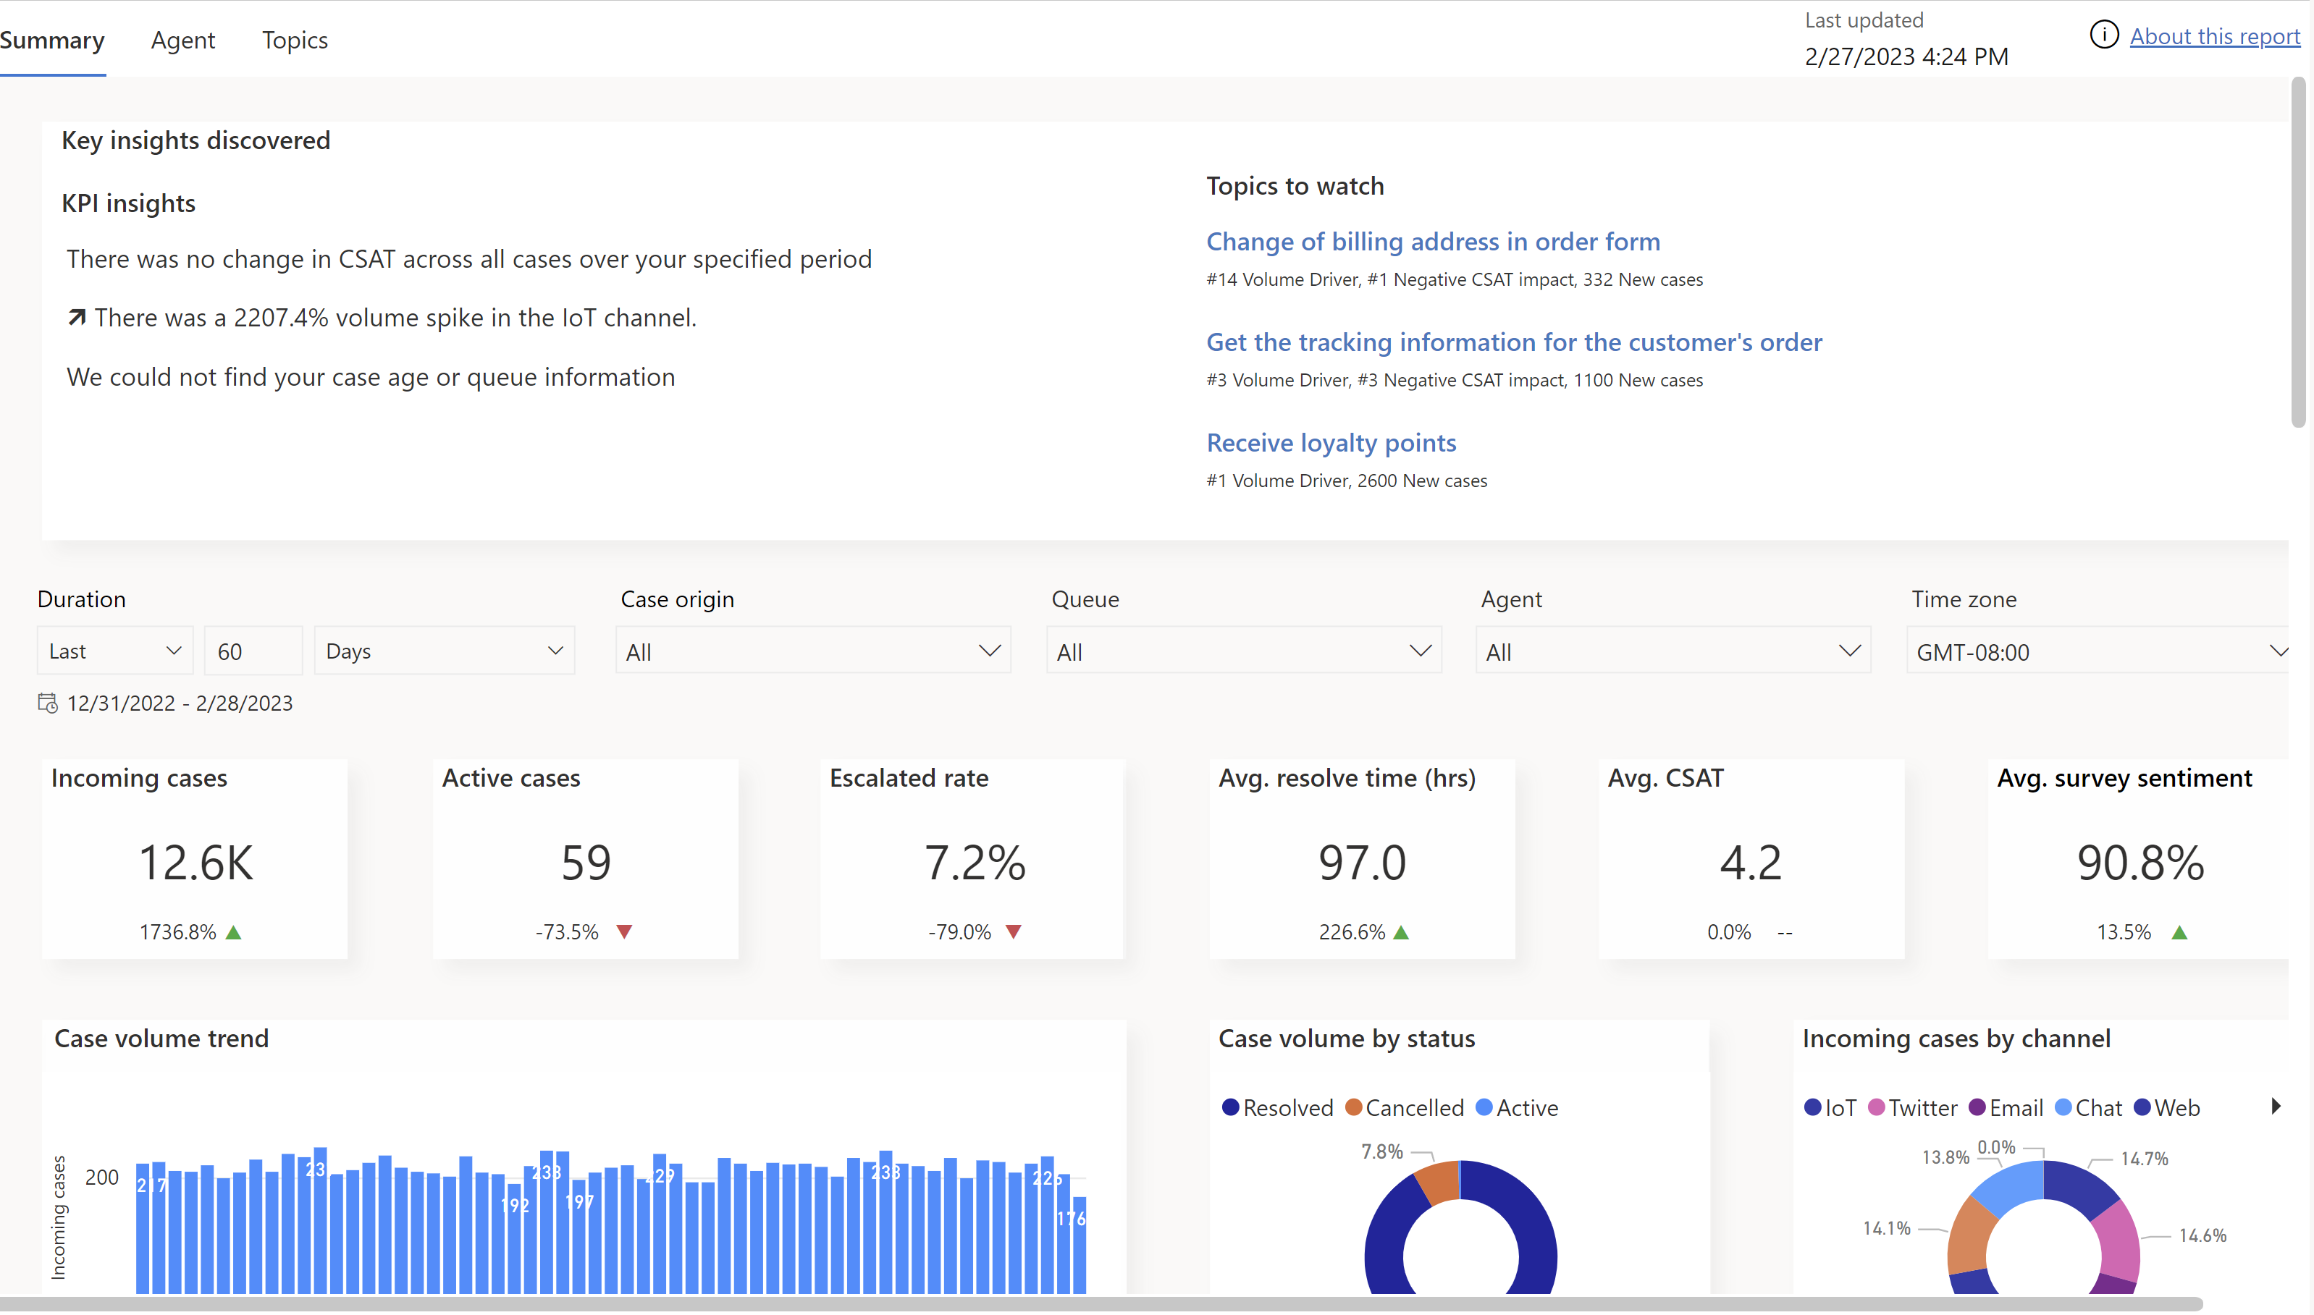Screen dimensions: 2314x1315
Task: Click green up triangle under Avg. survey sentiment
Action: point(2179,932)
